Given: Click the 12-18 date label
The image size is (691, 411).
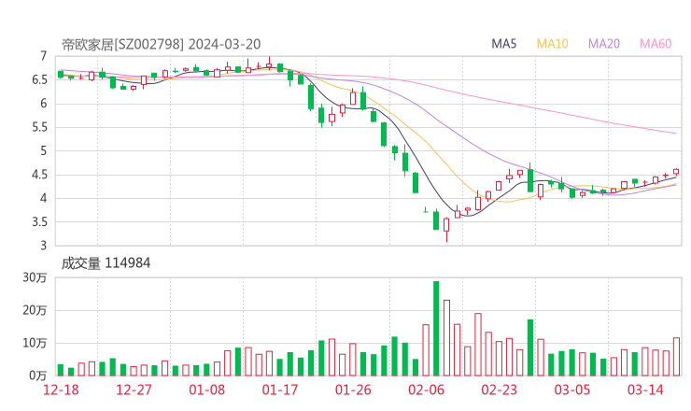Looking at the screenshot, I should [61, 390].
